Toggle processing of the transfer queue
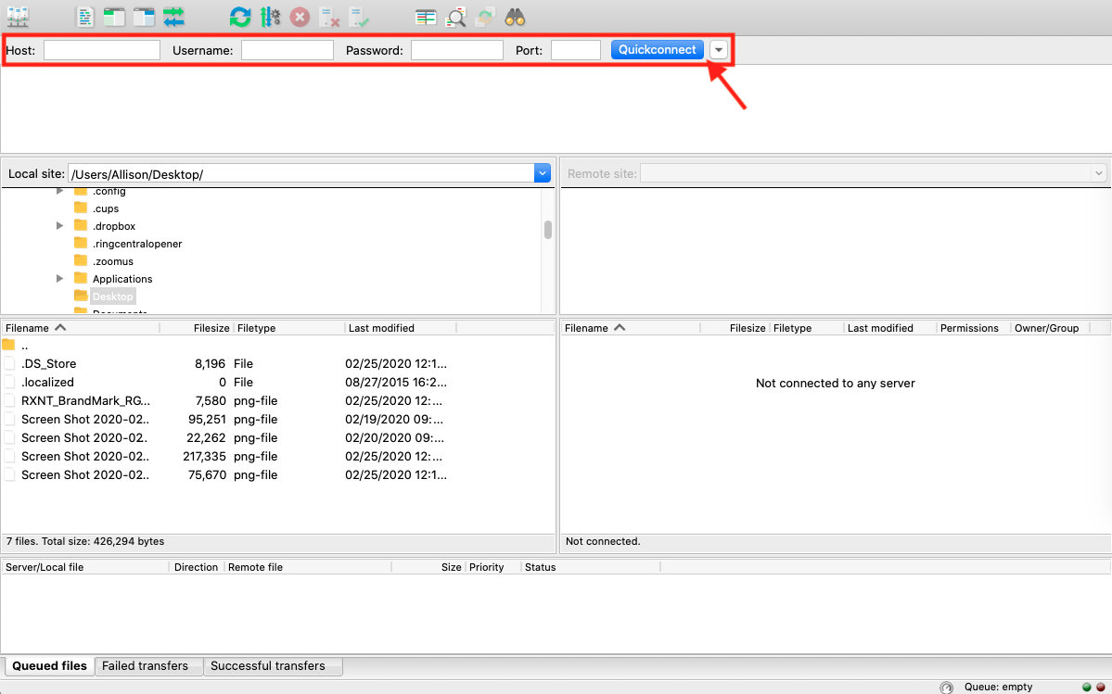Viewport: 1112px width, 694px height. tap(270, 17)
